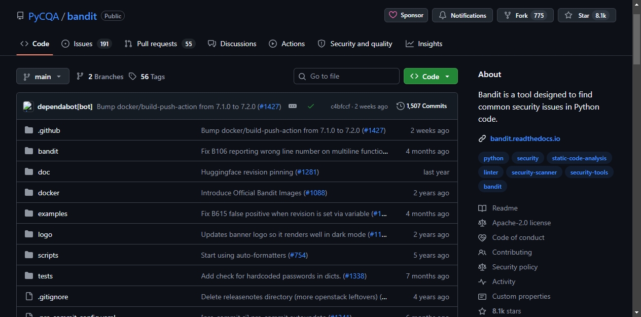Click the star count 8.1k badge

[600, 16]
